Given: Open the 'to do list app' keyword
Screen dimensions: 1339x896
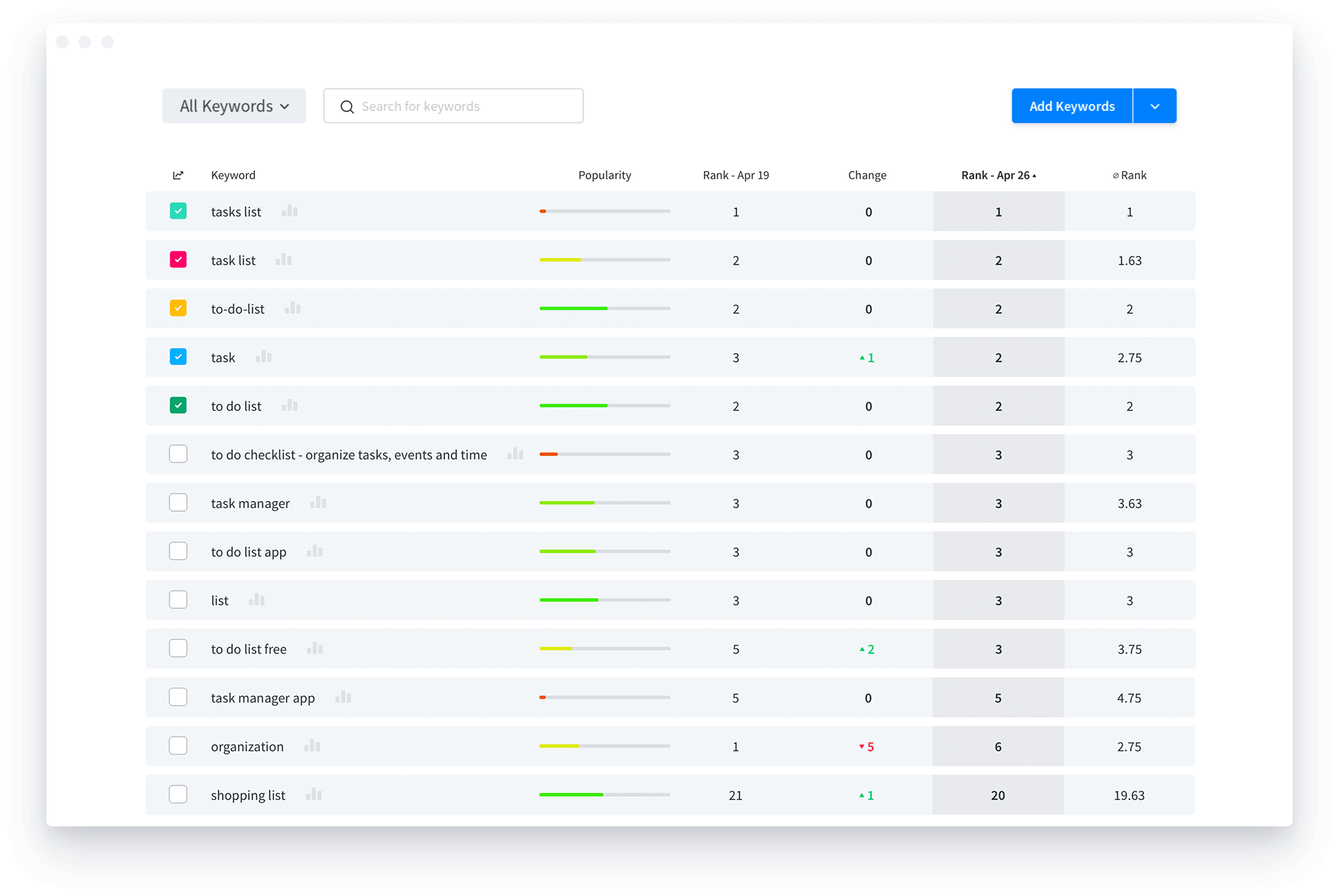Looking at the screenshot, I should 249,552.
